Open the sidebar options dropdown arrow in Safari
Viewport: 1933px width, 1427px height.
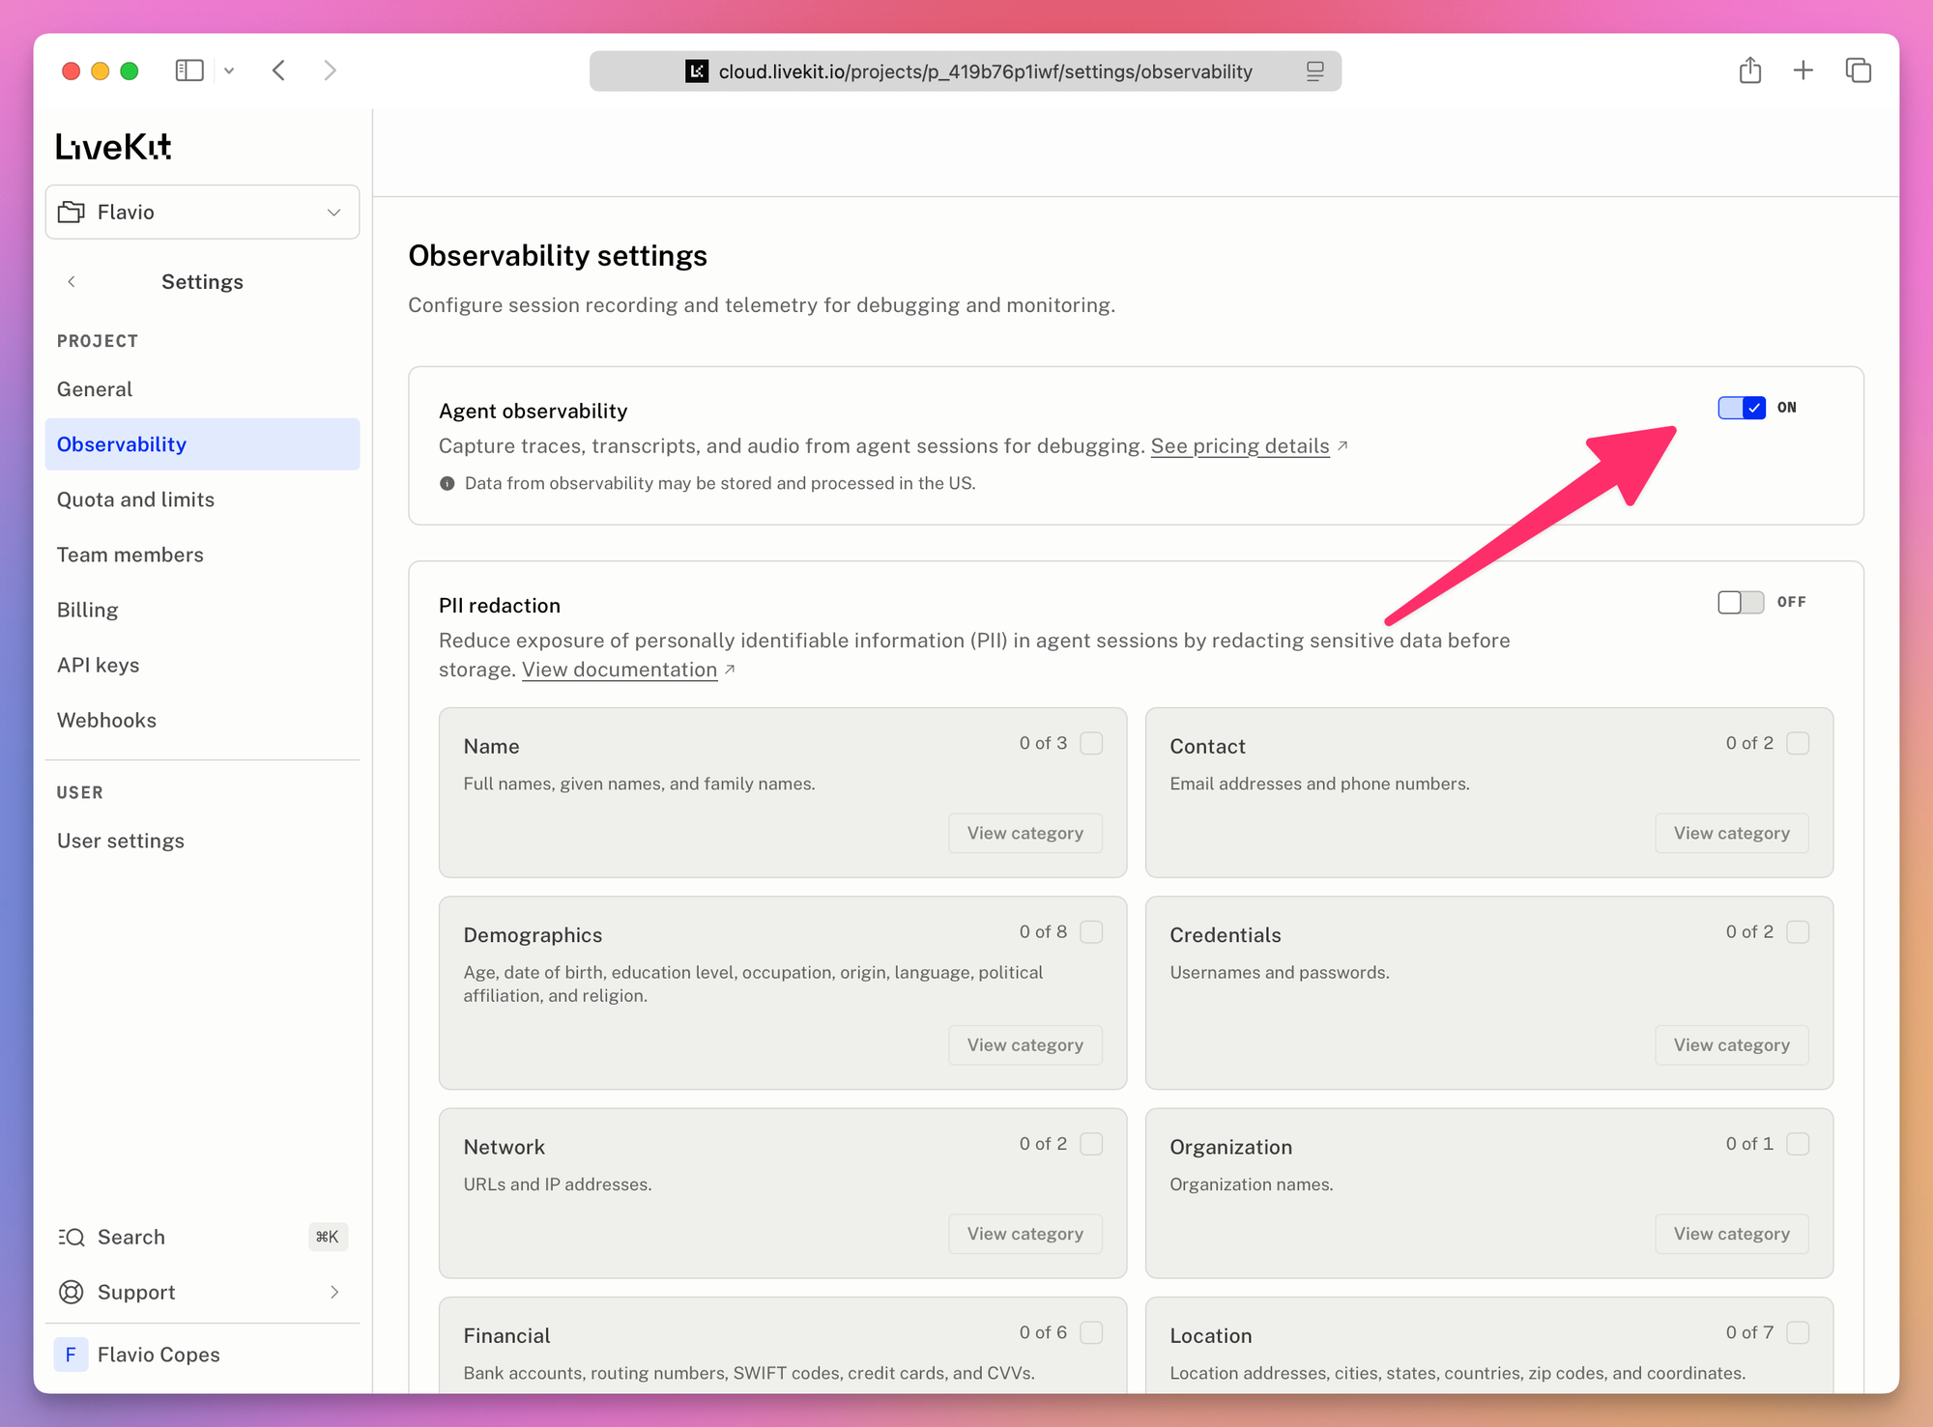tap(229, 71)
